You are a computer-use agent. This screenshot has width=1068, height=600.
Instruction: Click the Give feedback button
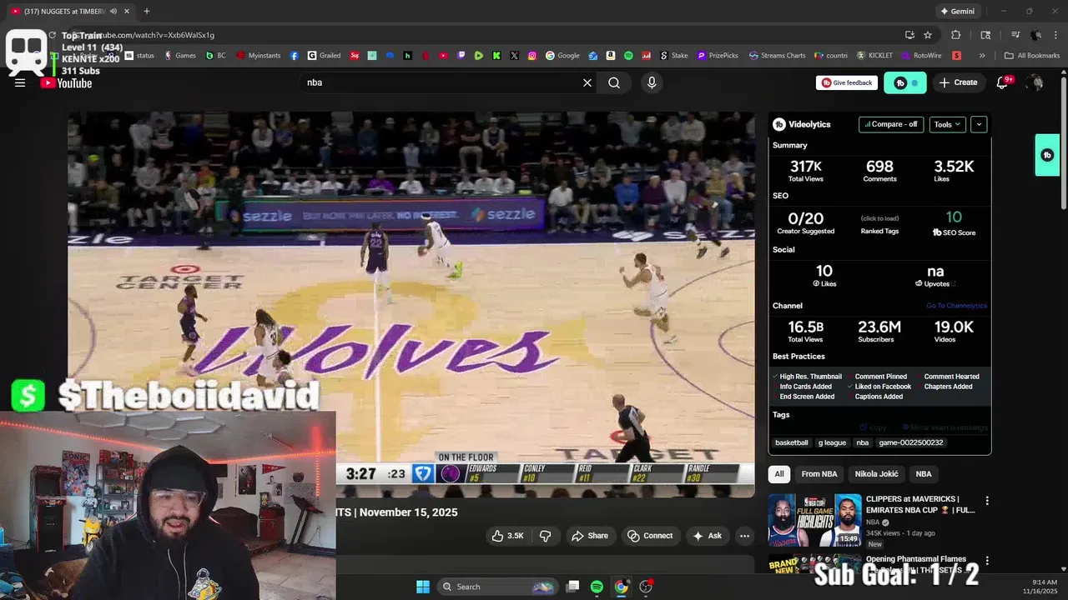pyautogui.click(x=847, y=82)
